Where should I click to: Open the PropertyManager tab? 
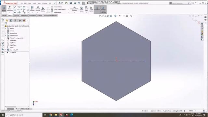[11, 20]
